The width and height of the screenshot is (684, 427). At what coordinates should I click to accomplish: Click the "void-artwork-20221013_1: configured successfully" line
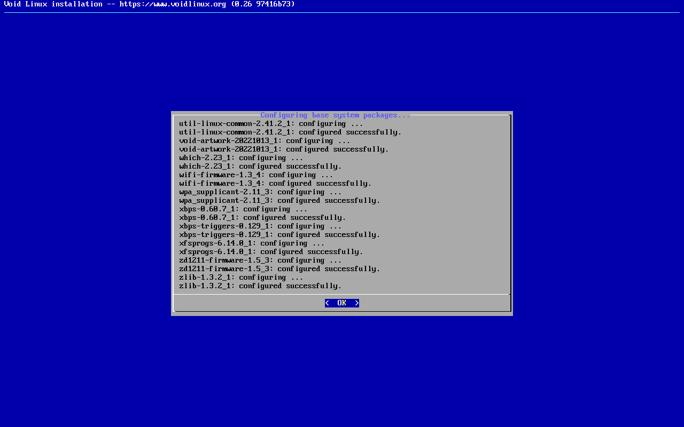tap(284, 149)
